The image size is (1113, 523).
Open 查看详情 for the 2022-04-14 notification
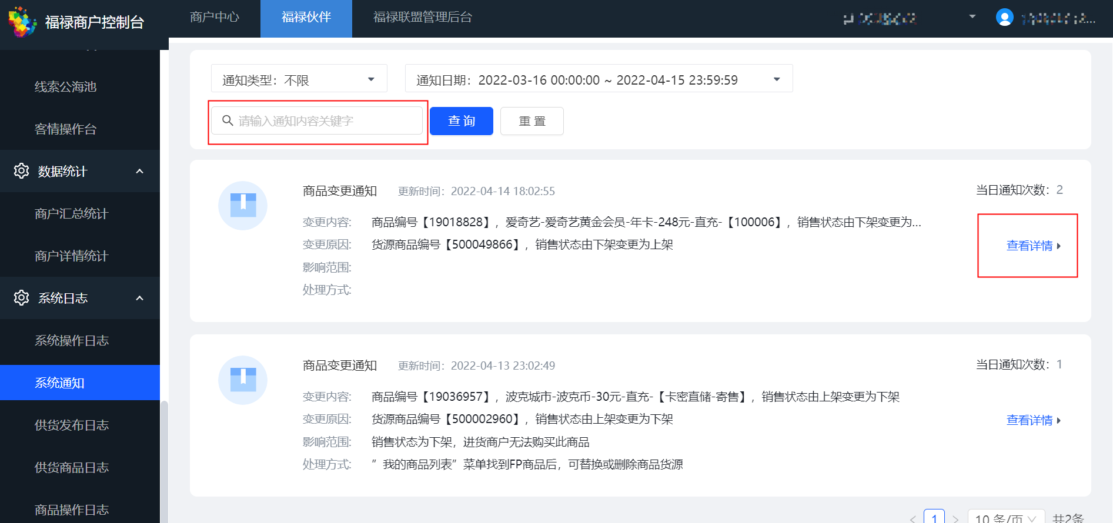pos(1033,246)
